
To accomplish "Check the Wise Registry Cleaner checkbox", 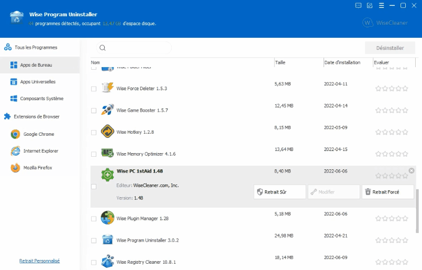I will pos(94,262).
